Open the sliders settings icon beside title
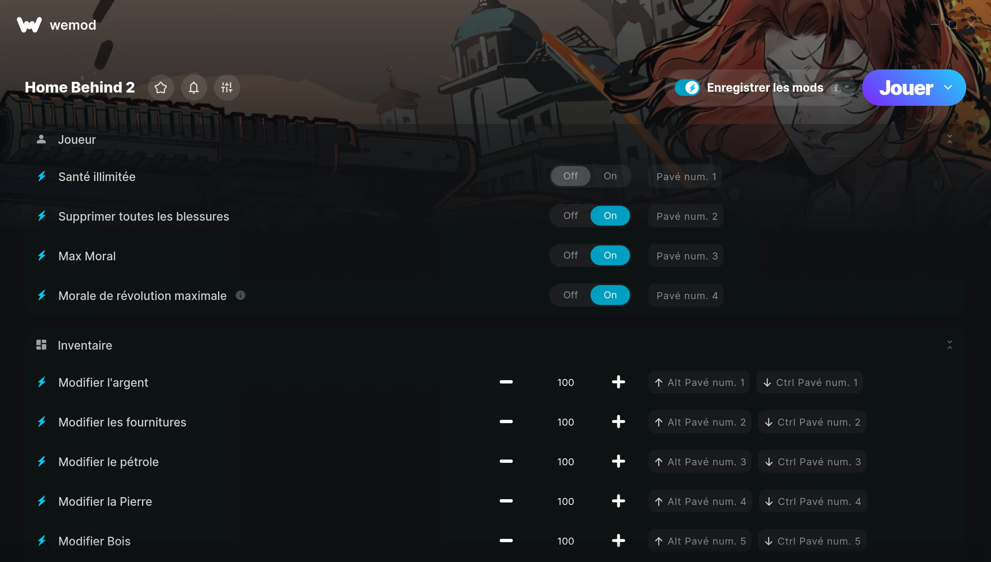991x562 pixels. coord(227,88)
